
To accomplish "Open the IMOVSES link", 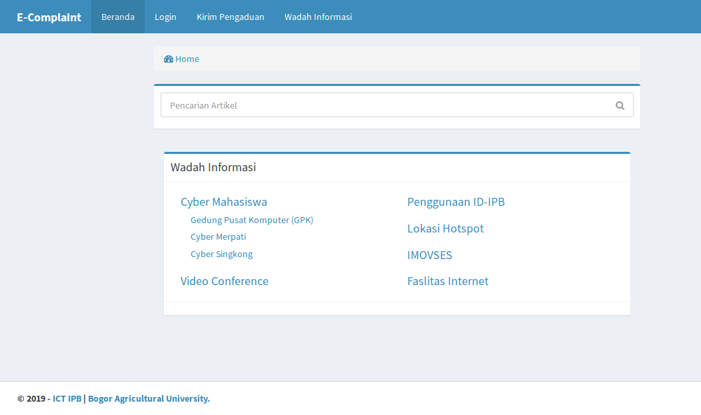I will [429, 255].
